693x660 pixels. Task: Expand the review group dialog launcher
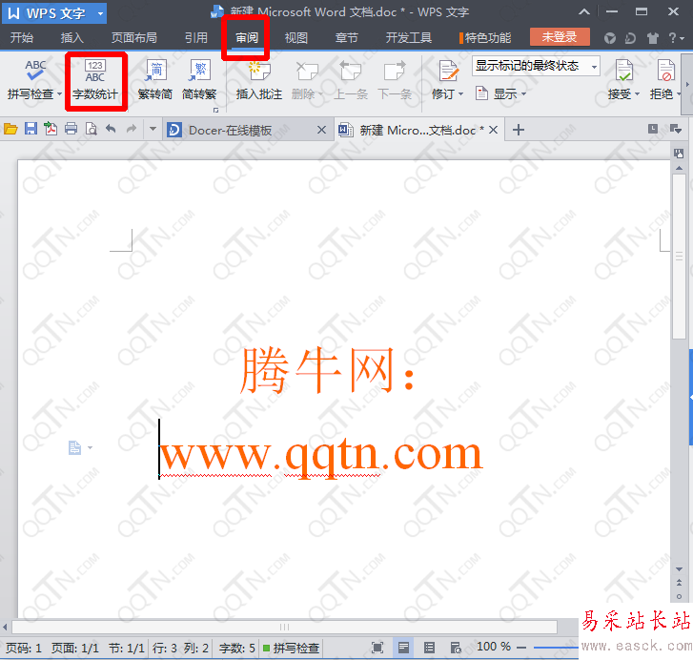tap(215, 110)
